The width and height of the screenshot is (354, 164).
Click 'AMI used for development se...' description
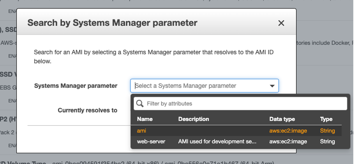[x=217, y=142]
